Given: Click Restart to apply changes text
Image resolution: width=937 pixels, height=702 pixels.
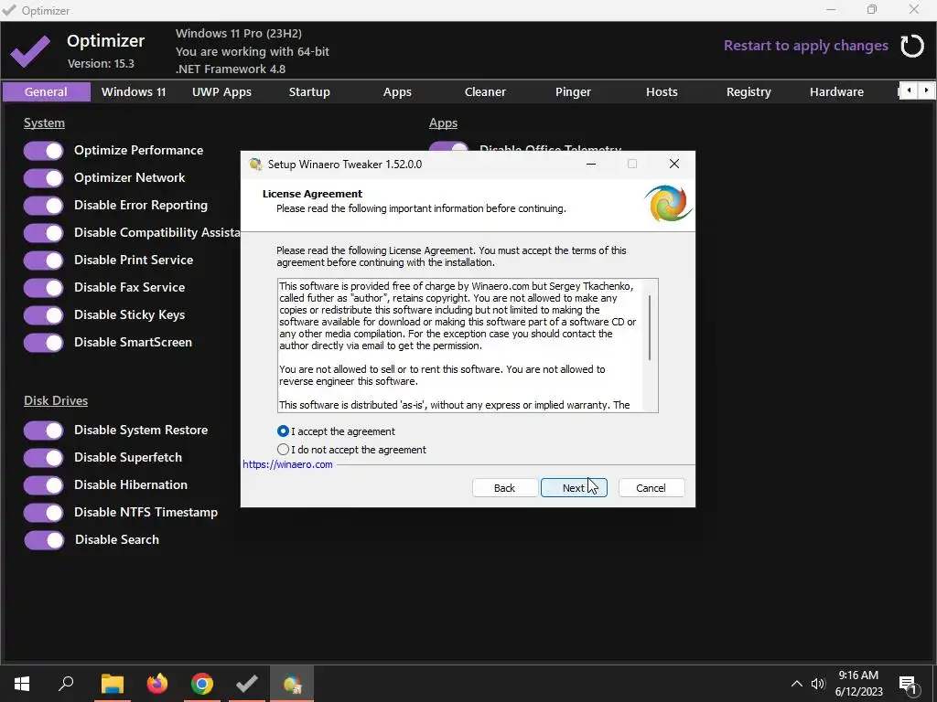Looking at the screenshot, I should point(805,46).
